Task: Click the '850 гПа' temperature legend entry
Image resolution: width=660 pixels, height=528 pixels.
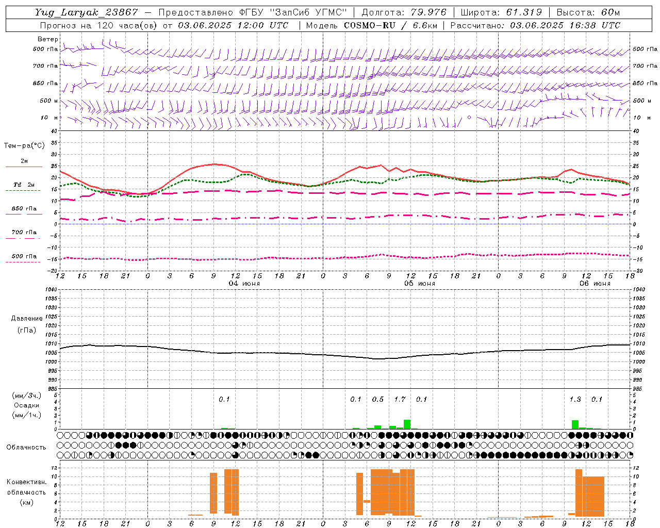Action: (x=24, y=209)
